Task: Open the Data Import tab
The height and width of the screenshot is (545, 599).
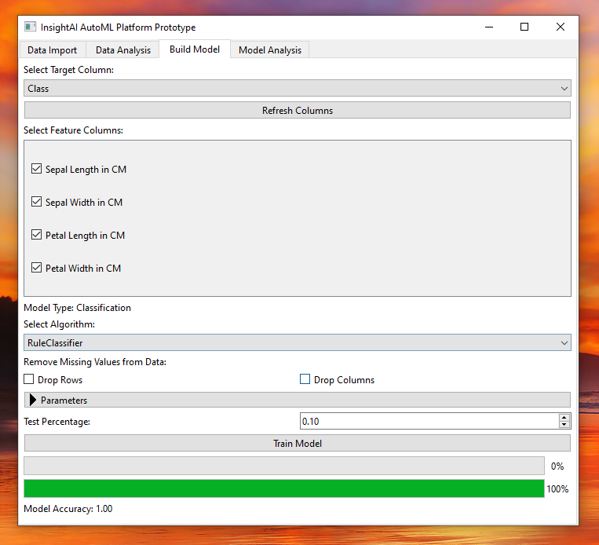Action: [x=52, y=50]
